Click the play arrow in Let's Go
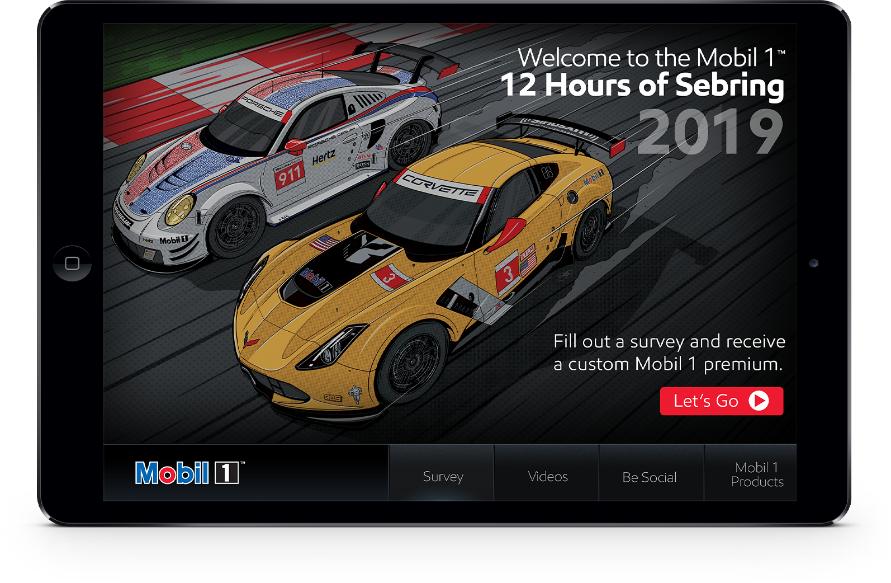 click(x=759, y=401)
